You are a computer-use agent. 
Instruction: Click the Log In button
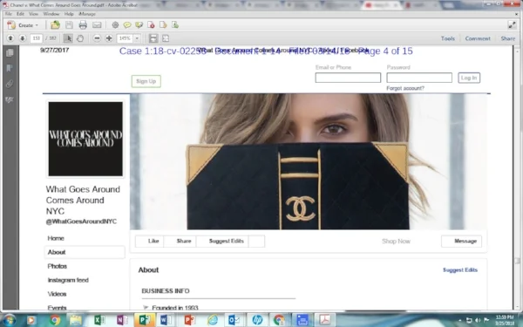click(469, 78)
